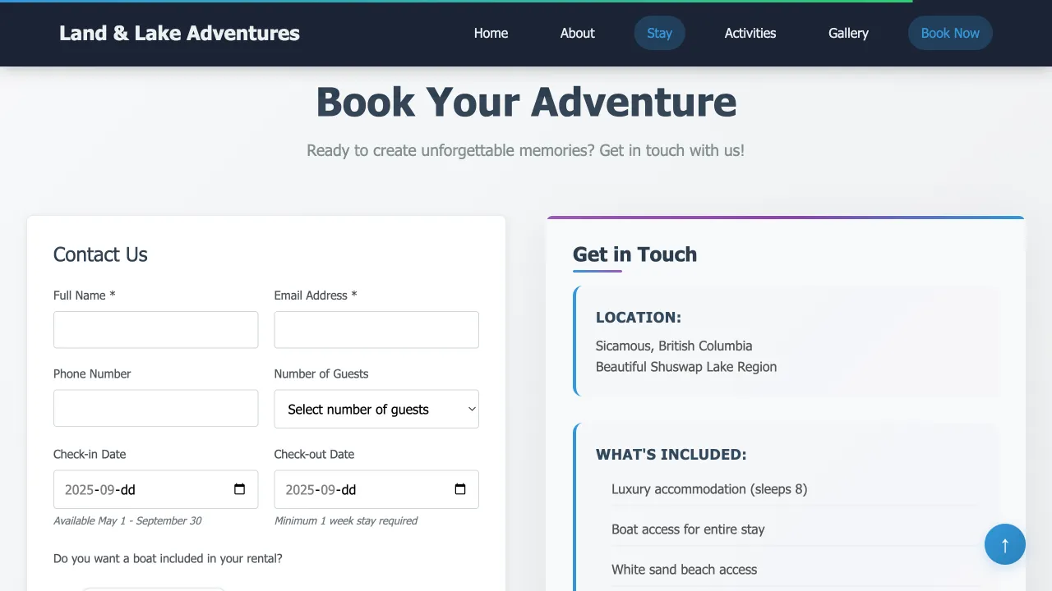This screenshot has height=591, width=1052.
Task: Select the highlighted Stay nav item
Action: tap(659, 33)
